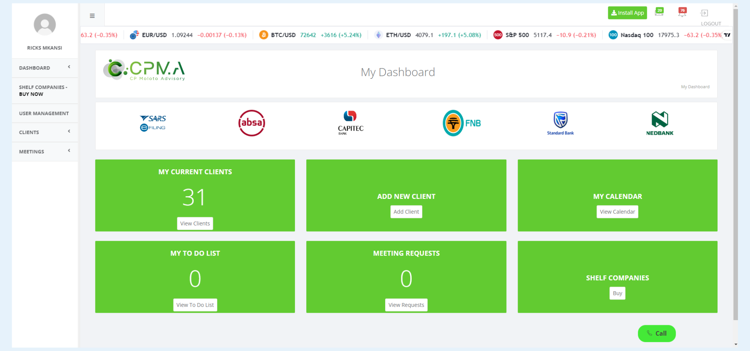This screenshot has height=351, width=750.
Task: Click the green Call button to start a call
Action: [x=656, y=333]
